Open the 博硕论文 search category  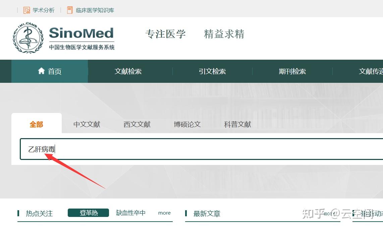click(x=187, y=124)
